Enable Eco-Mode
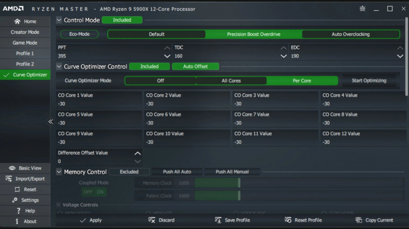 click(79, 34)
